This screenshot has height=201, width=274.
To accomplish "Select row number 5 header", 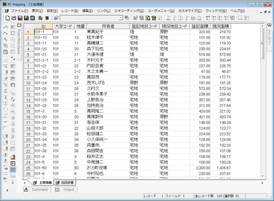I will 29,55.
